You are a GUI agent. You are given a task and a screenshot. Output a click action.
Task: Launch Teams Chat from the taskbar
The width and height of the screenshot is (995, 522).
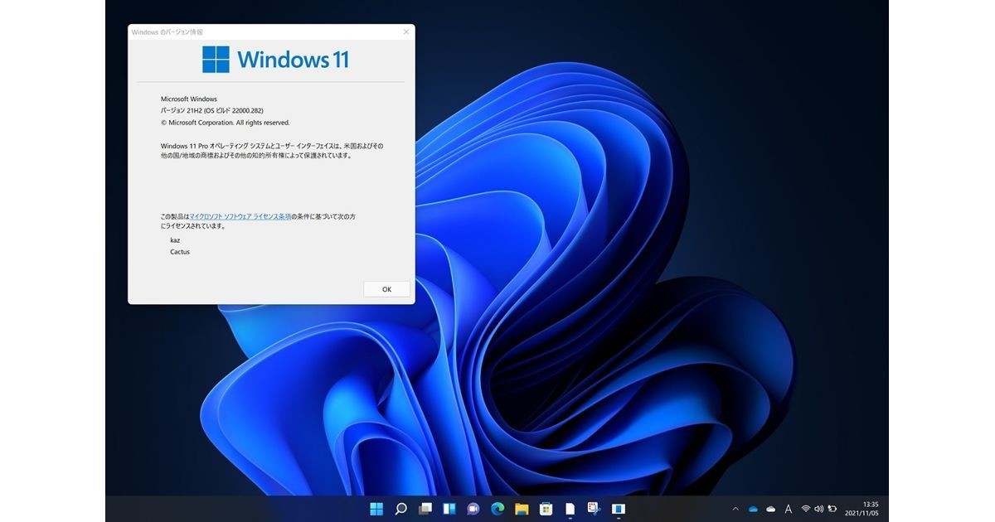473,508
